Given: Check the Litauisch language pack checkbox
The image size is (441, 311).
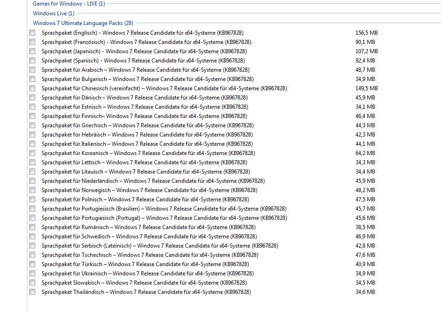Looking at the screenshot, I should [x=32, y=172].
